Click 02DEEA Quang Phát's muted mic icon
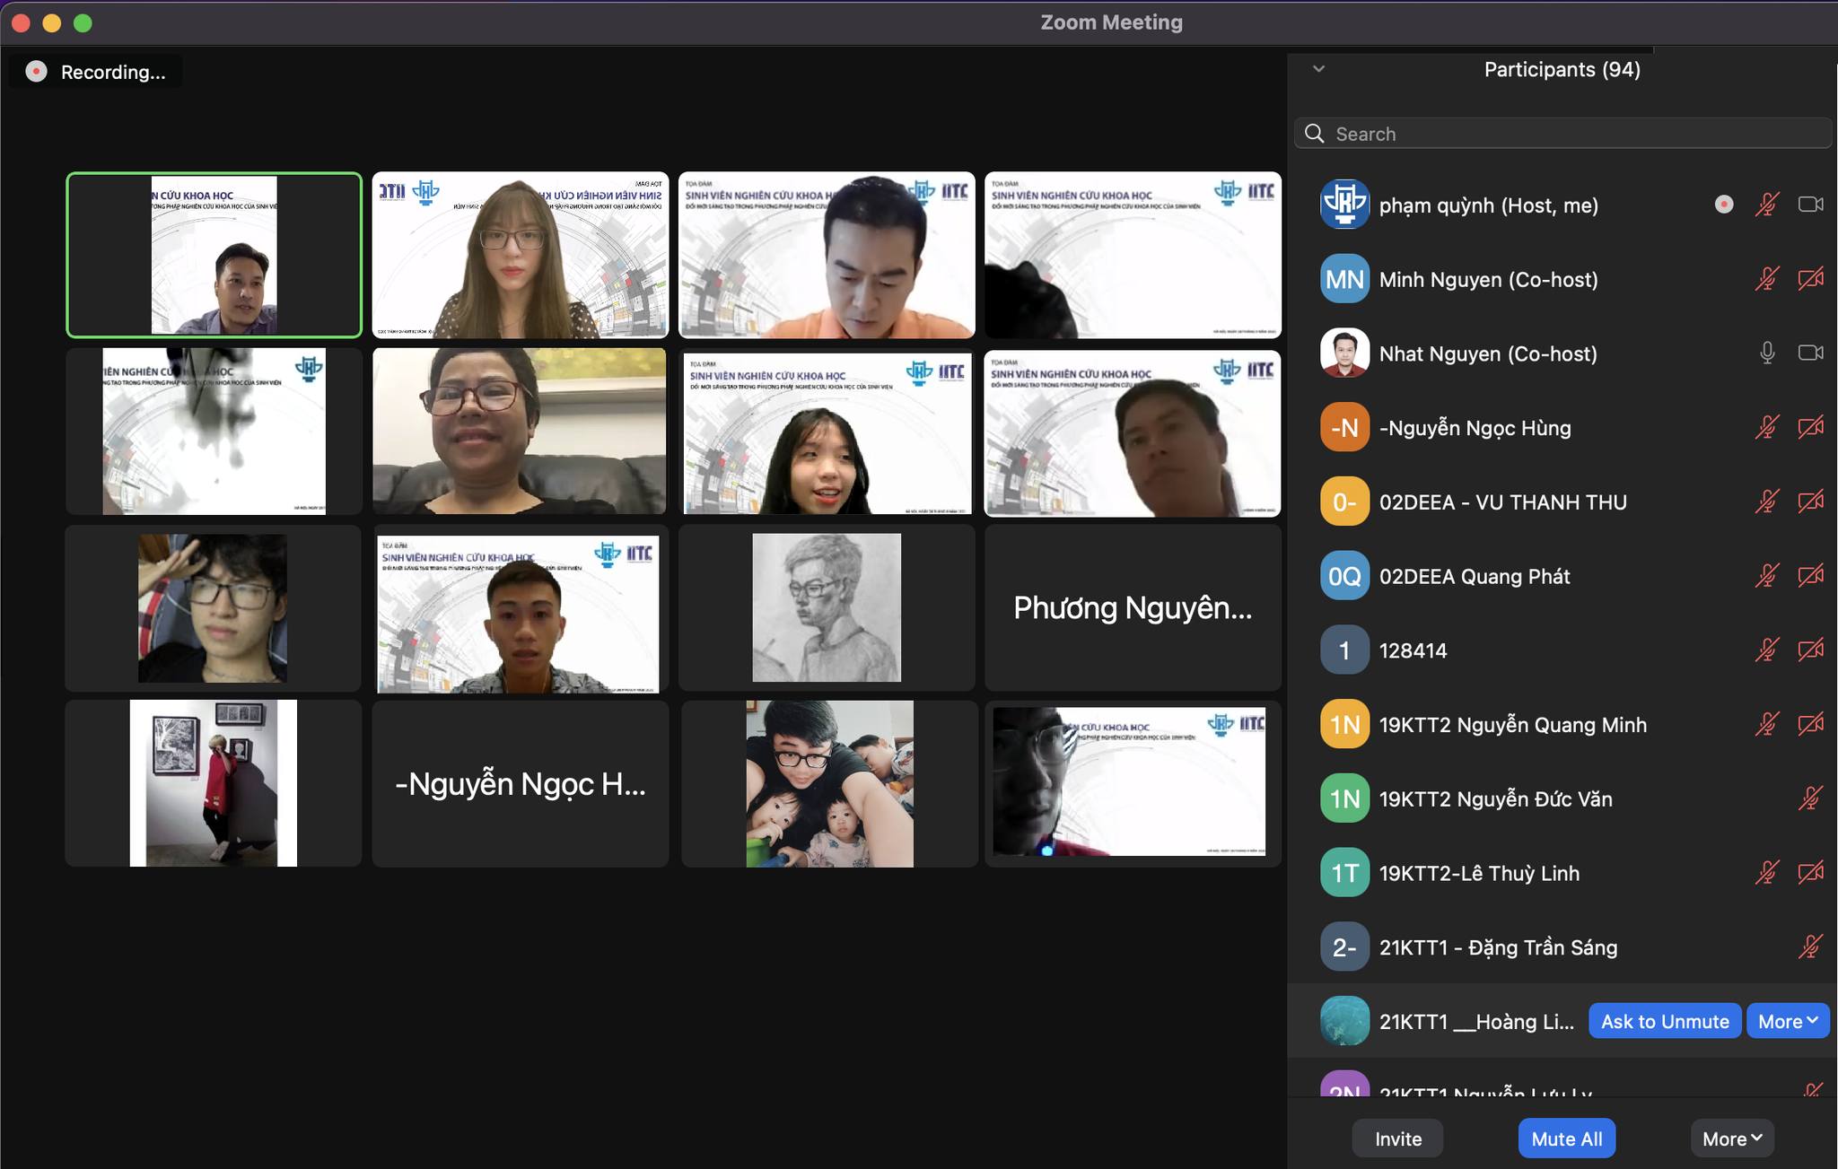Image resolution: width=1838 pixels, height=1169 pixels. click(x=1766, y=576)
